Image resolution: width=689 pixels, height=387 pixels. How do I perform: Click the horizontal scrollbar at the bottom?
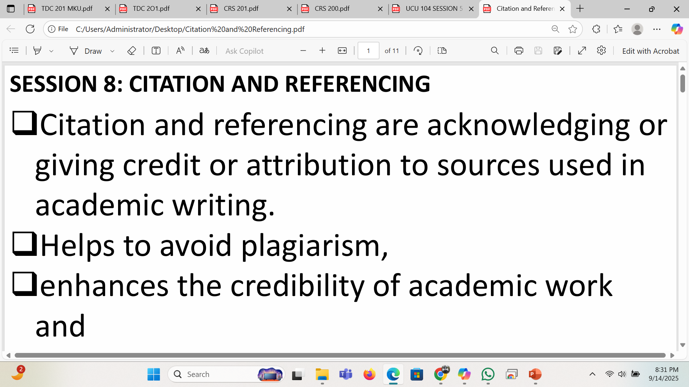coord(340,355)
